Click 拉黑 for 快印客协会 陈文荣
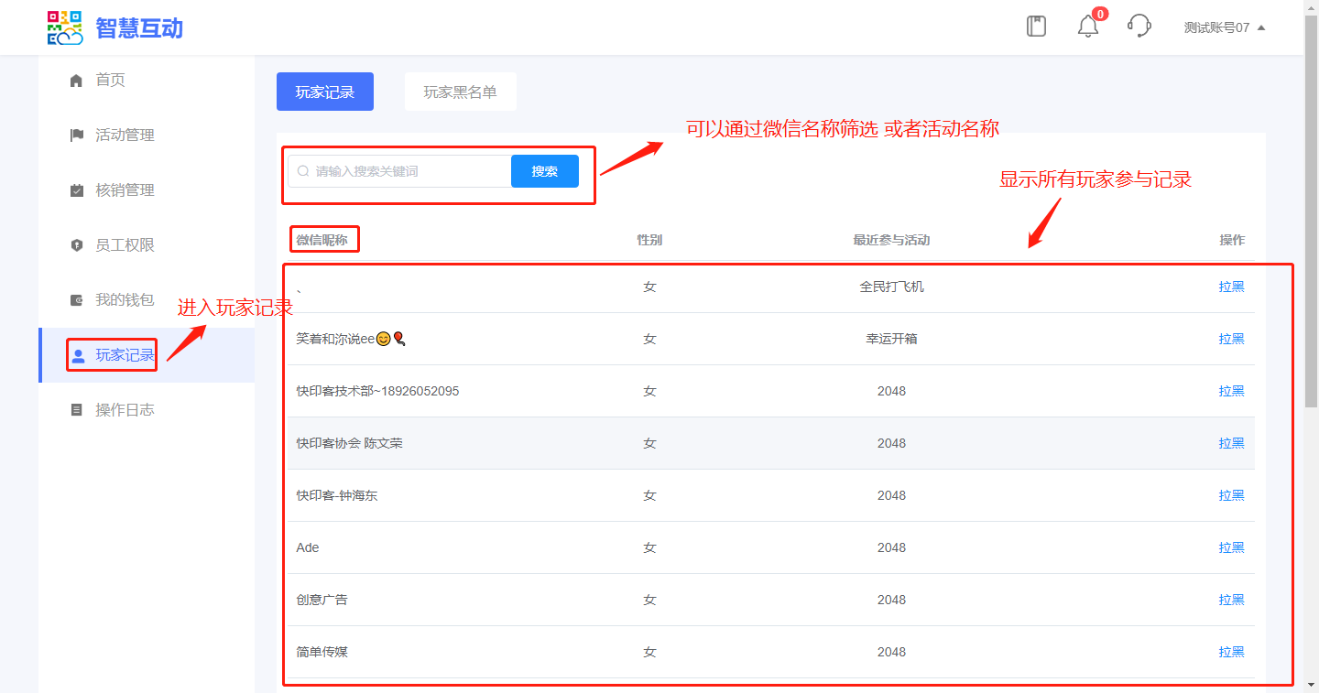Screen dimensions: 1319x693 1231,443
